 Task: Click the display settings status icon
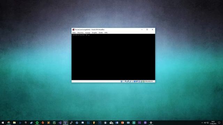(135, 81)
